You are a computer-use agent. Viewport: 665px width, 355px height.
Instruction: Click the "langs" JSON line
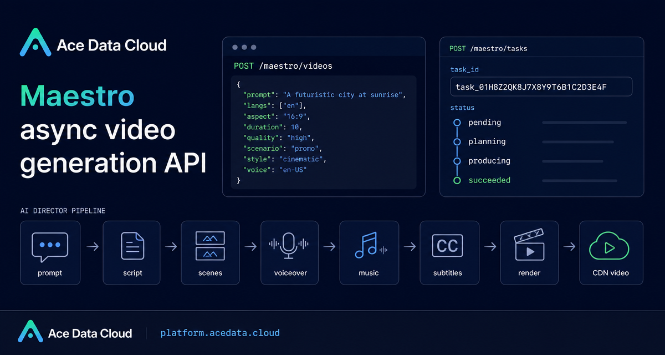point(274,105)
